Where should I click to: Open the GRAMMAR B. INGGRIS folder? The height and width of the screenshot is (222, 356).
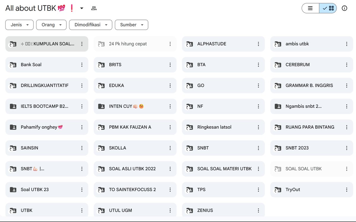click(x=311, y=86)
